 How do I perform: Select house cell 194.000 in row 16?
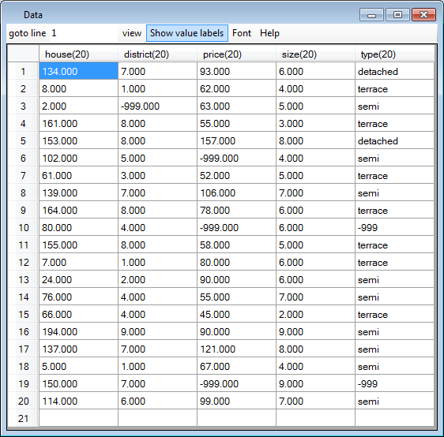(x=78, y=331)
